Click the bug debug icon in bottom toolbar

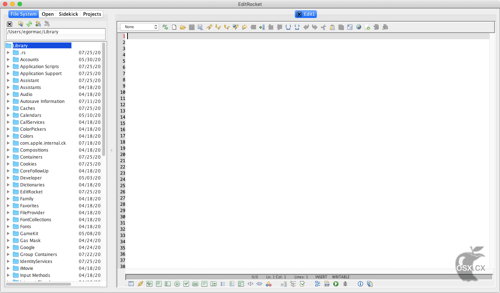(345, 284)
